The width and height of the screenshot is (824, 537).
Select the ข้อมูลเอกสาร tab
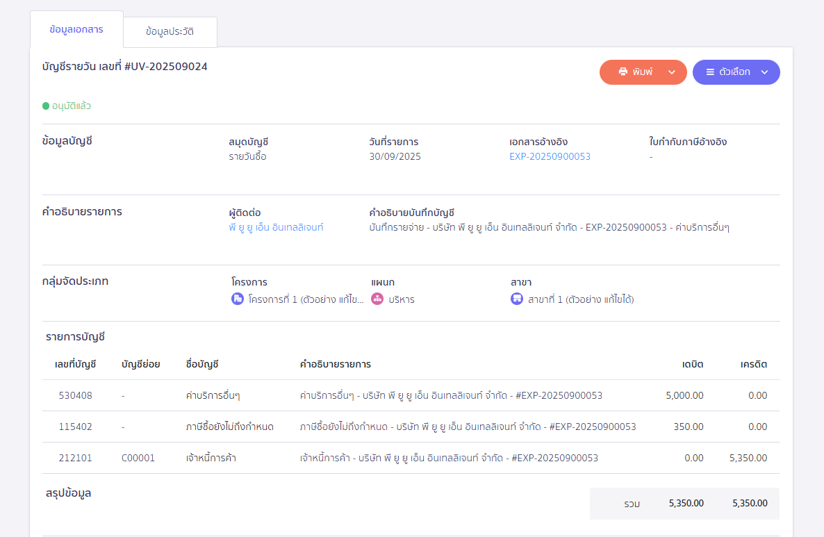[76, 30]
